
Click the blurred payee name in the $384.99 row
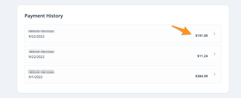(x=41, y=72)
